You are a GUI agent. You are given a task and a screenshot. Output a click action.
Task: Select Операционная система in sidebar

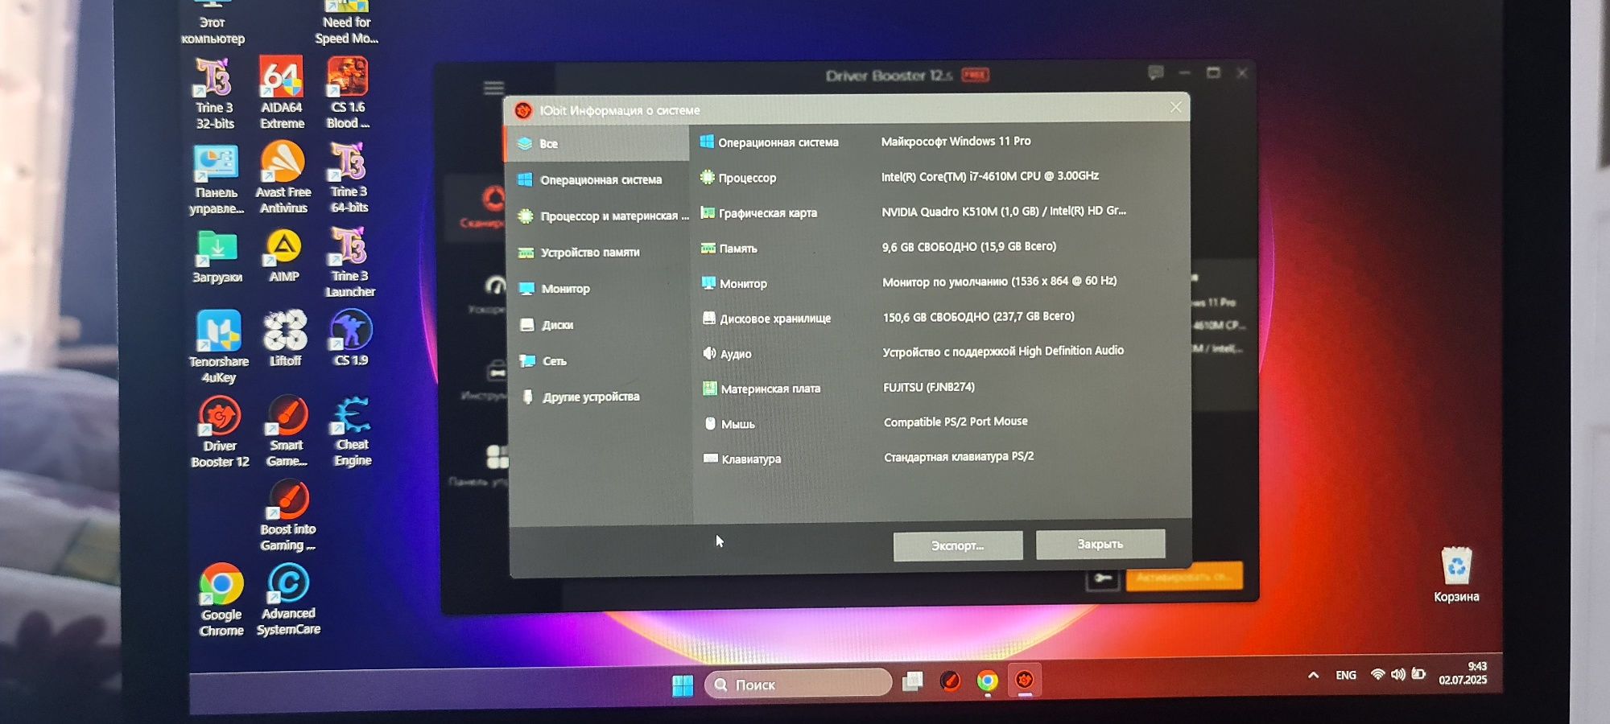coord(597,180)
